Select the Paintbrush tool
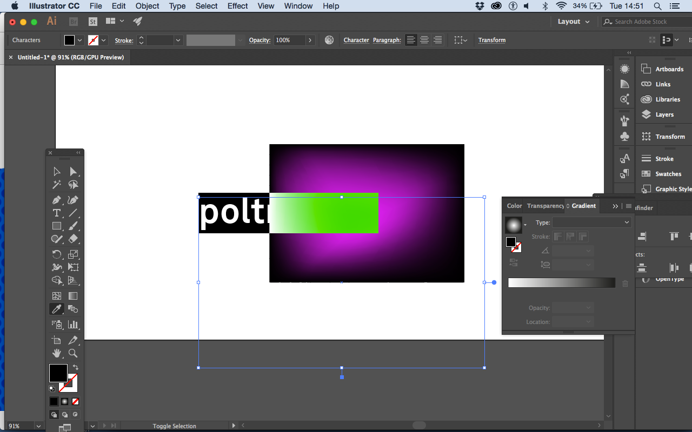 73,226
